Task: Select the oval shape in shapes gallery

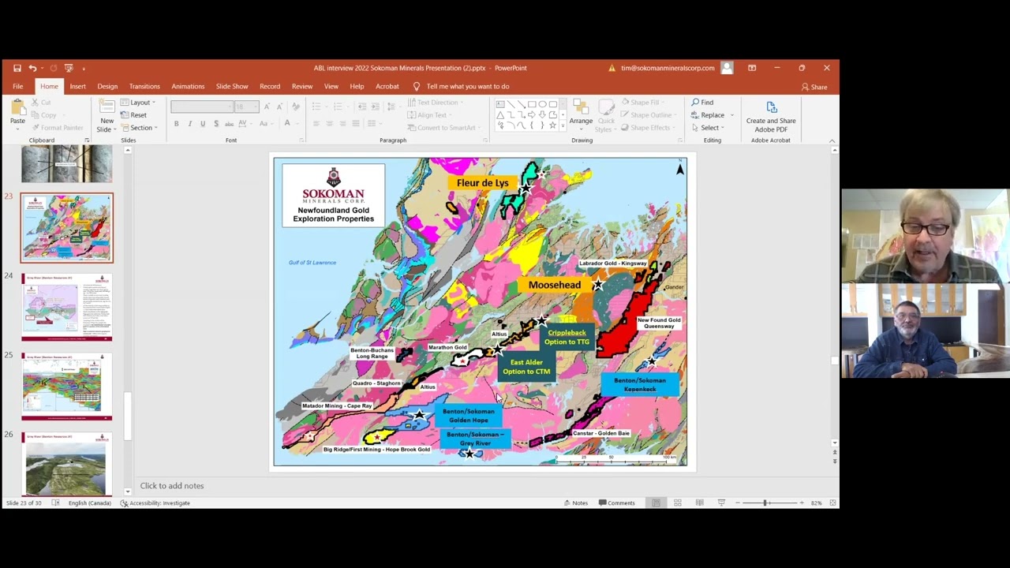Action: [542, 104]
